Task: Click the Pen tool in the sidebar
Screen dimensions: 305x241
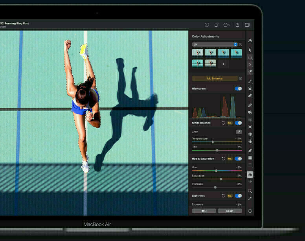Action: coord(250,151)
